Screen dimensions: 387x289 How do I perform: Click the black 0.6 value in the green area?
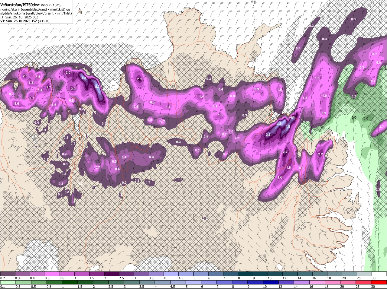[x=366, y=118]
